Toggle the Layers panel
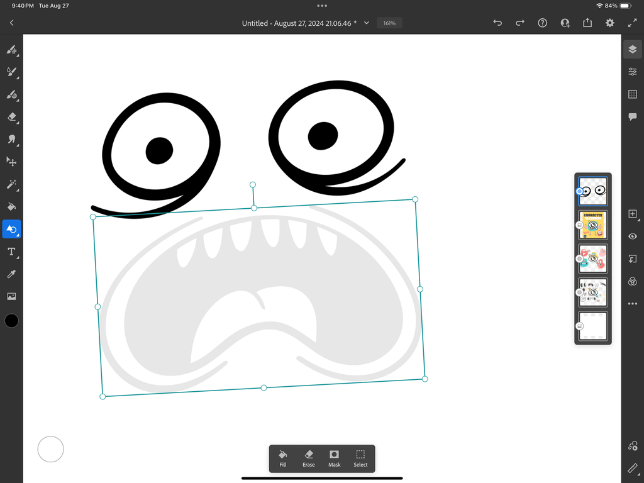644x483 pixels. pyautogui.click(x=633, y=50)
